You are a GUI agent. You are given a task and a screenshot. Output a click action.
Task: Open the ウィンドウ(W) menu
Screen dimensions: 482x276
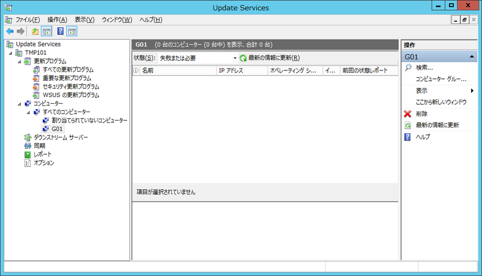pos(117,20)
